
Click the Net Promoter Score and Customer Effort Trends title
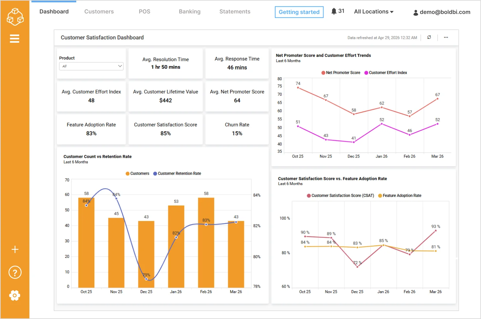pos(323,55)
